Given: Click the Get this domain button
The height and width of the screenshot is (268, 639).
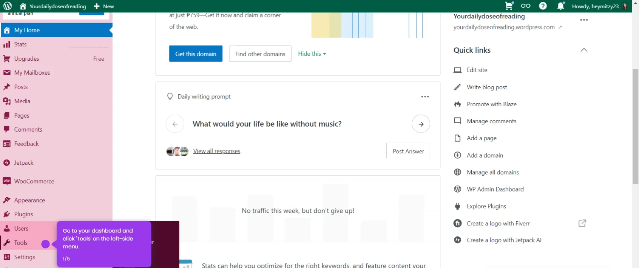Looking at the screenshot, I should pyautogui.click(x=196, y=54).
